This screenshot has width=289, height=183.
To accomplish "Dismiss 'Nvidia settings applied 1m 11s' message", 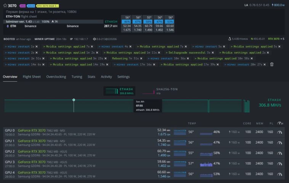I will (x=159, y=53).
